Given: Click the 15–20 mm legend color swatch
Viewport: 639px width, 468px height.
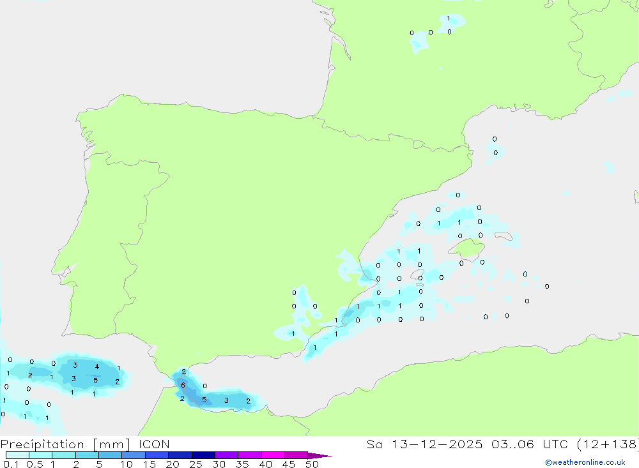Looking at the screenshot, I should pos(157,455).
